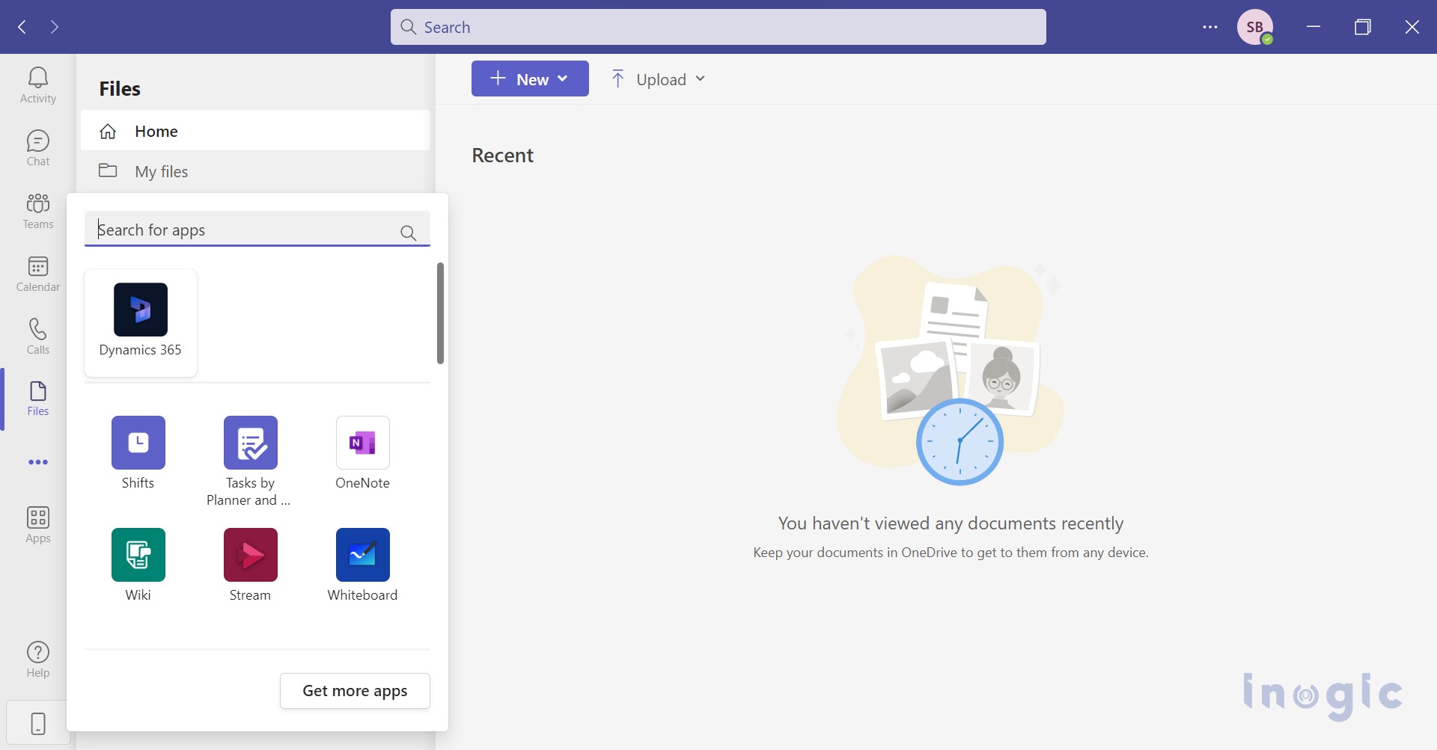Open the Apps store icon
This screenshot has width=1437, height=750.
pos(38,524)
